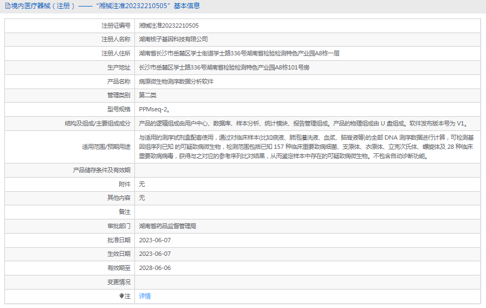
Task: Click the 附件 label
Action: (125, 184)
